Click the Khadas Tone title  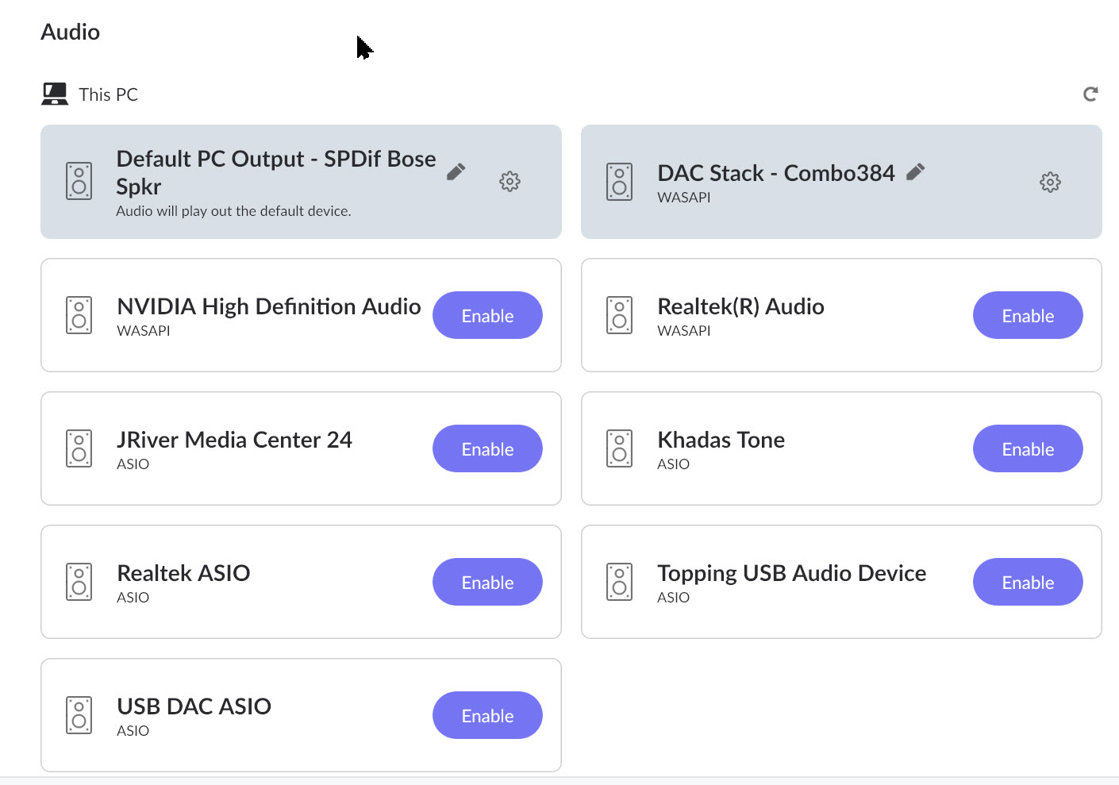coord(721,440)
